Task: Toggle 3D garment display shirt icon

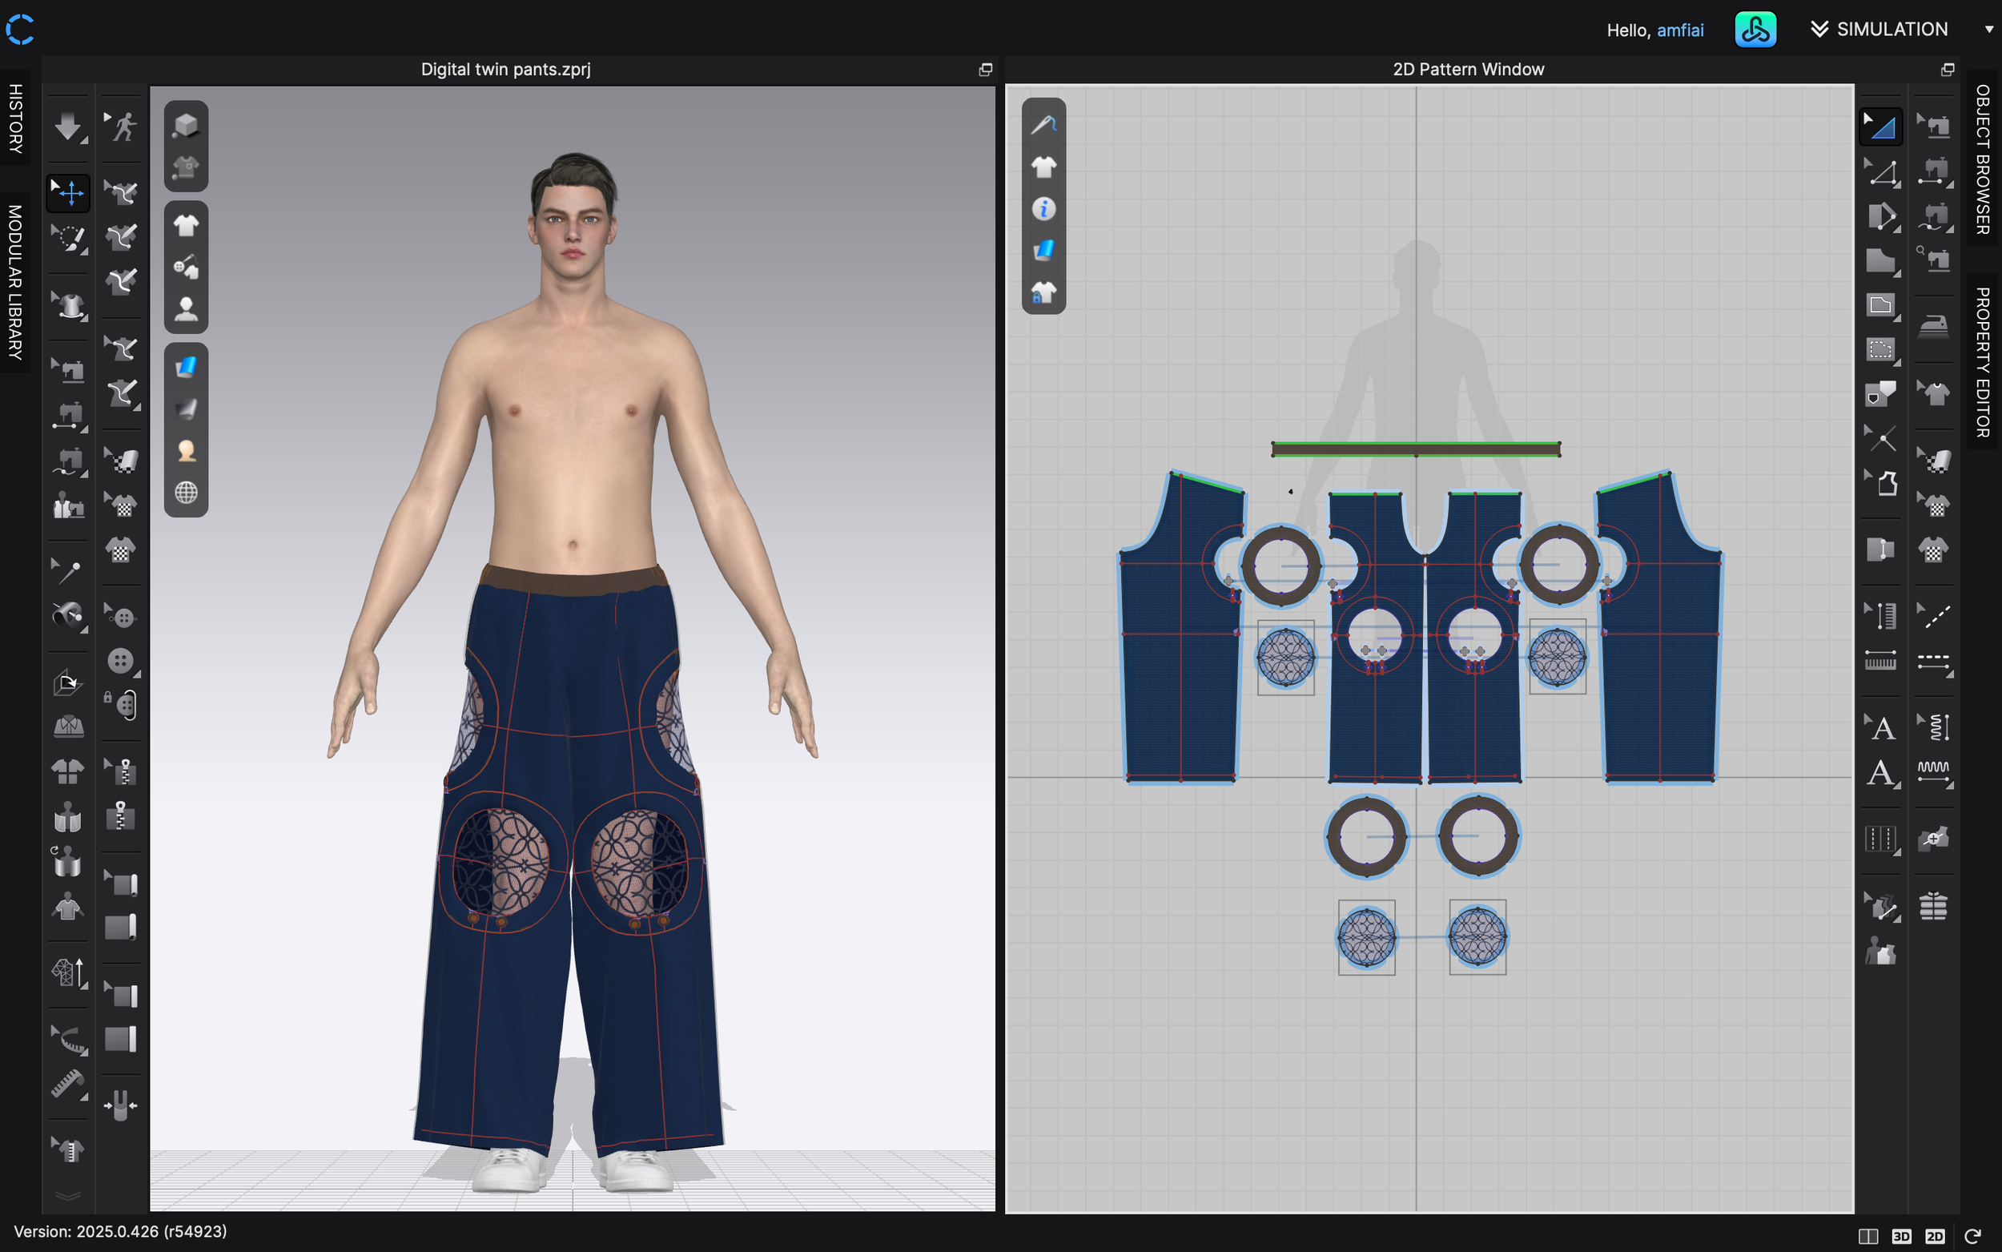Action: coord(187,224)
